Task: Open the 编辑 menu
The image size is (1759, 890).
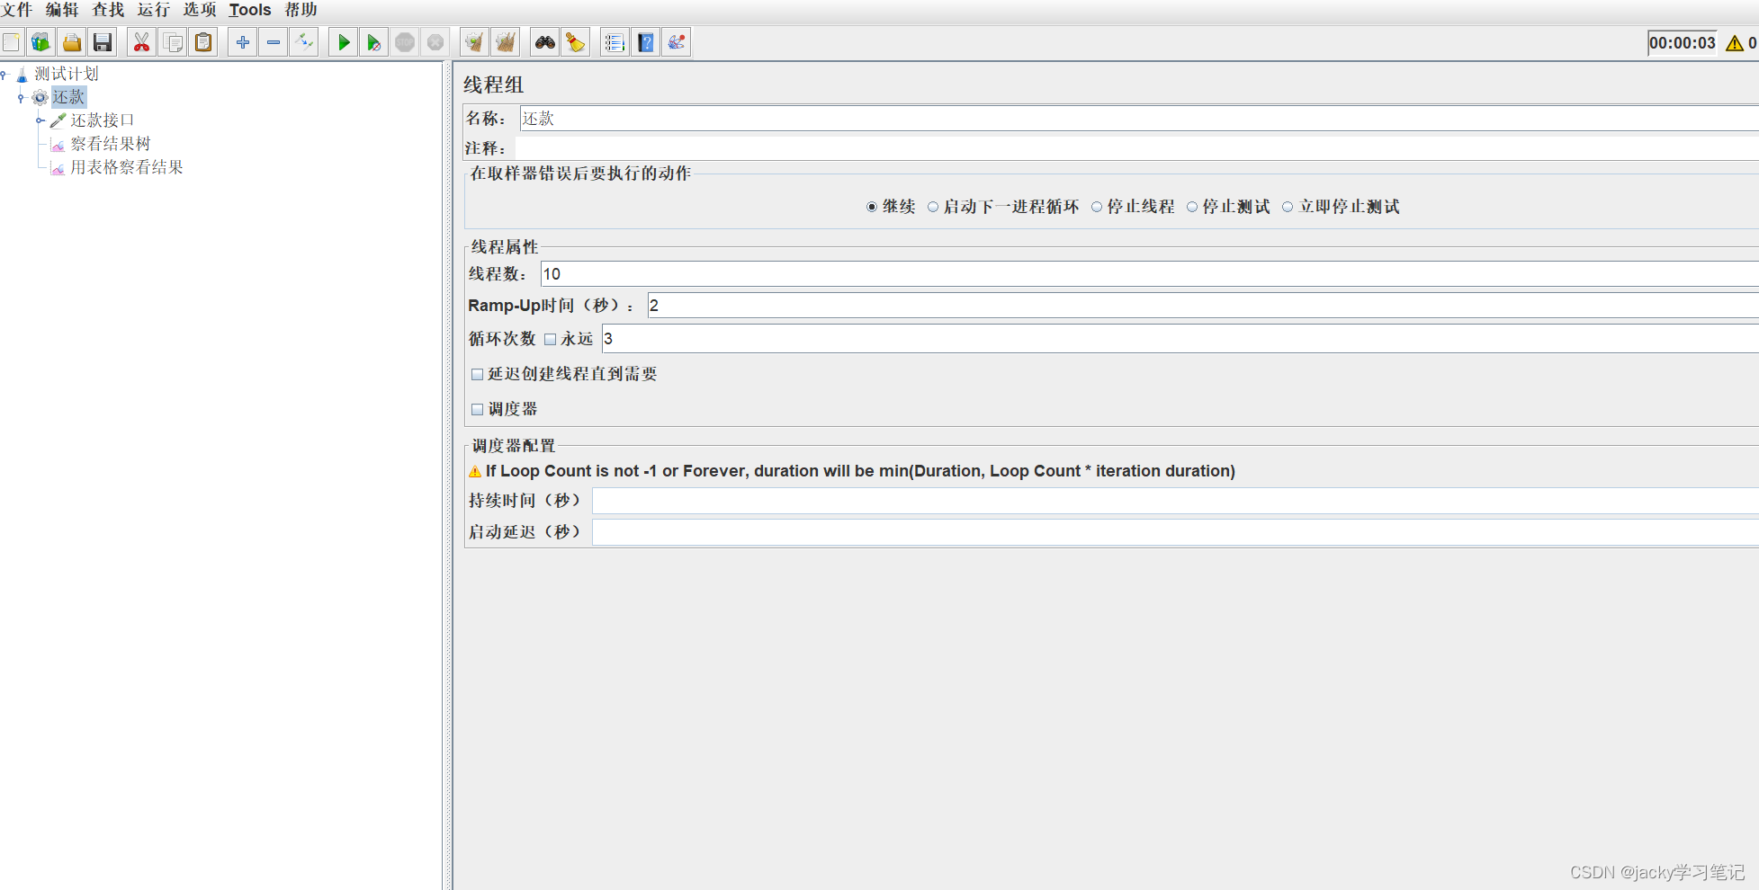Action: pyautogui.click(x=62, y=10)
